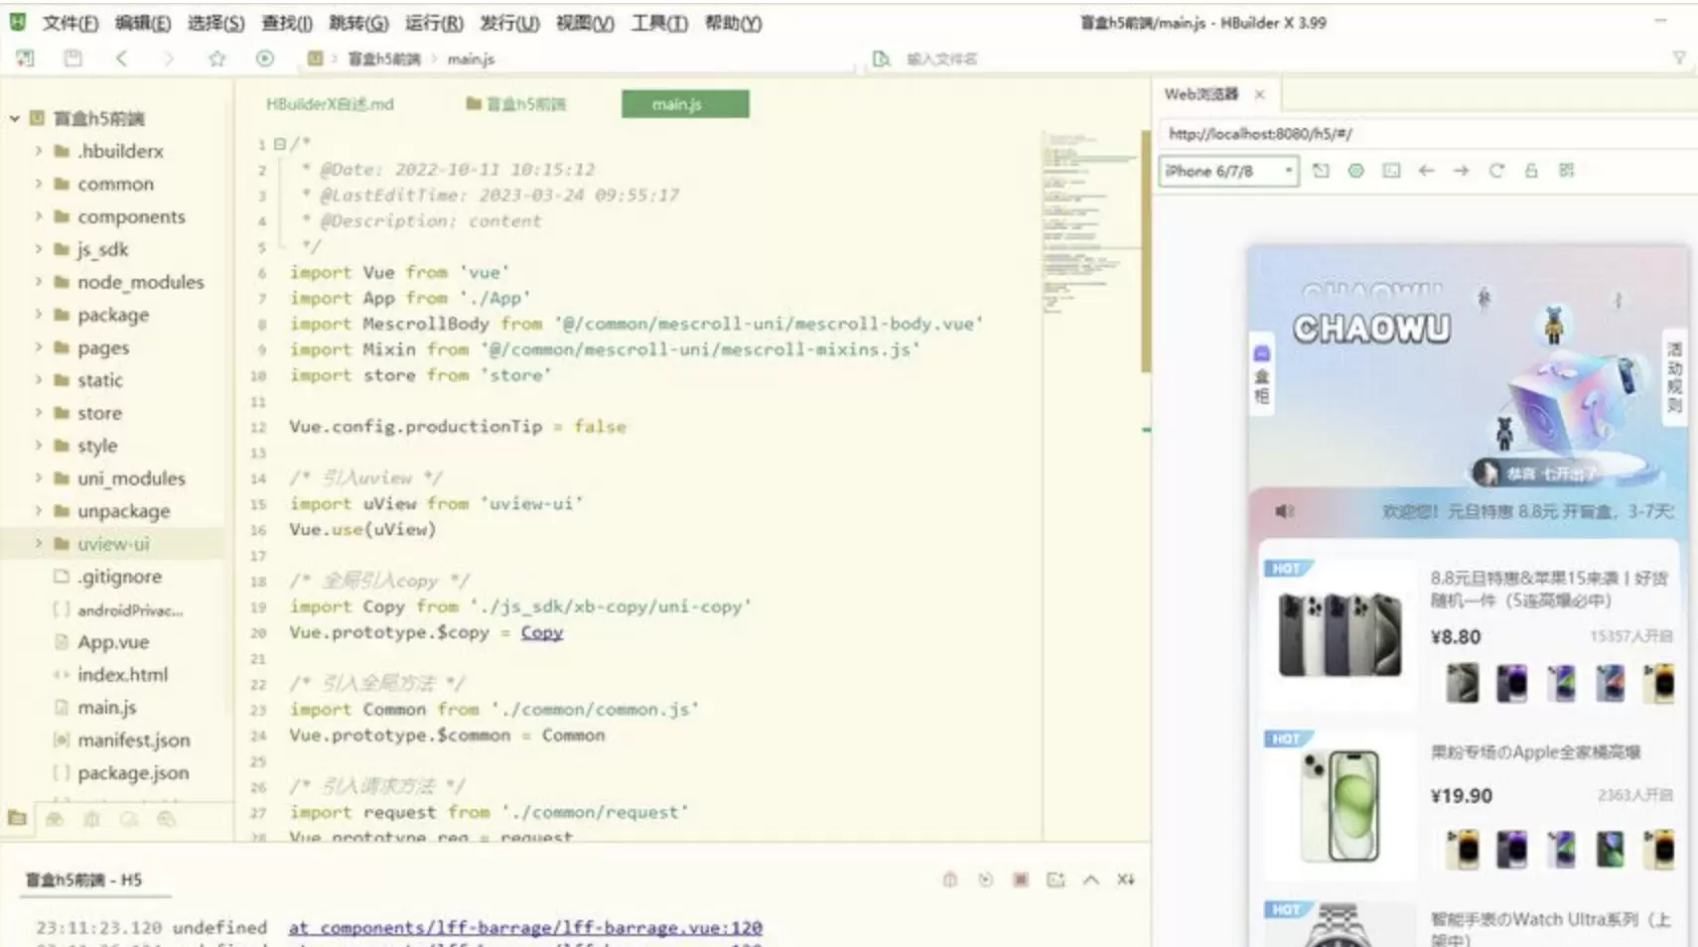Click the run play-circle toolbar icon
This screenshot has width=1698, height=947.
pyautogui.click(x=264, y=59)
